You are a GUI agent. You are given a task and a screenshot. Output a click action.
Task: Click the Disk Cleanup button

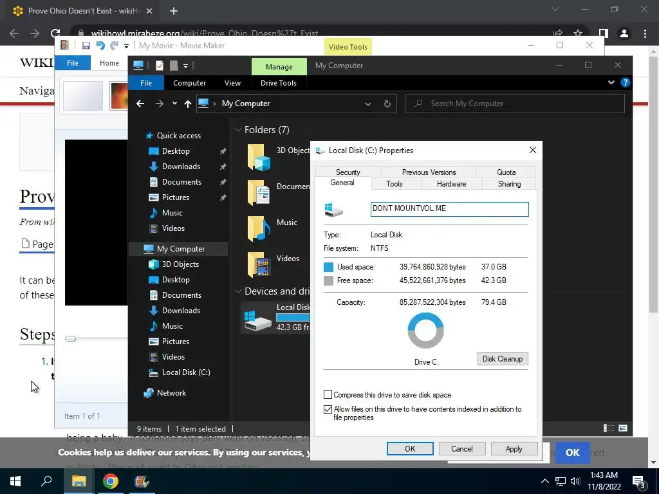click(503, 359)
